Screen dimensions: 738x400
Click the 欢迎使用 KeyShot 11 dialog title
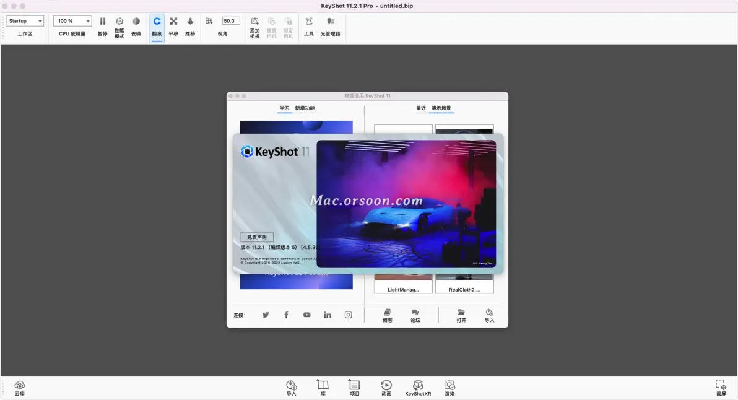pos(367,96)
